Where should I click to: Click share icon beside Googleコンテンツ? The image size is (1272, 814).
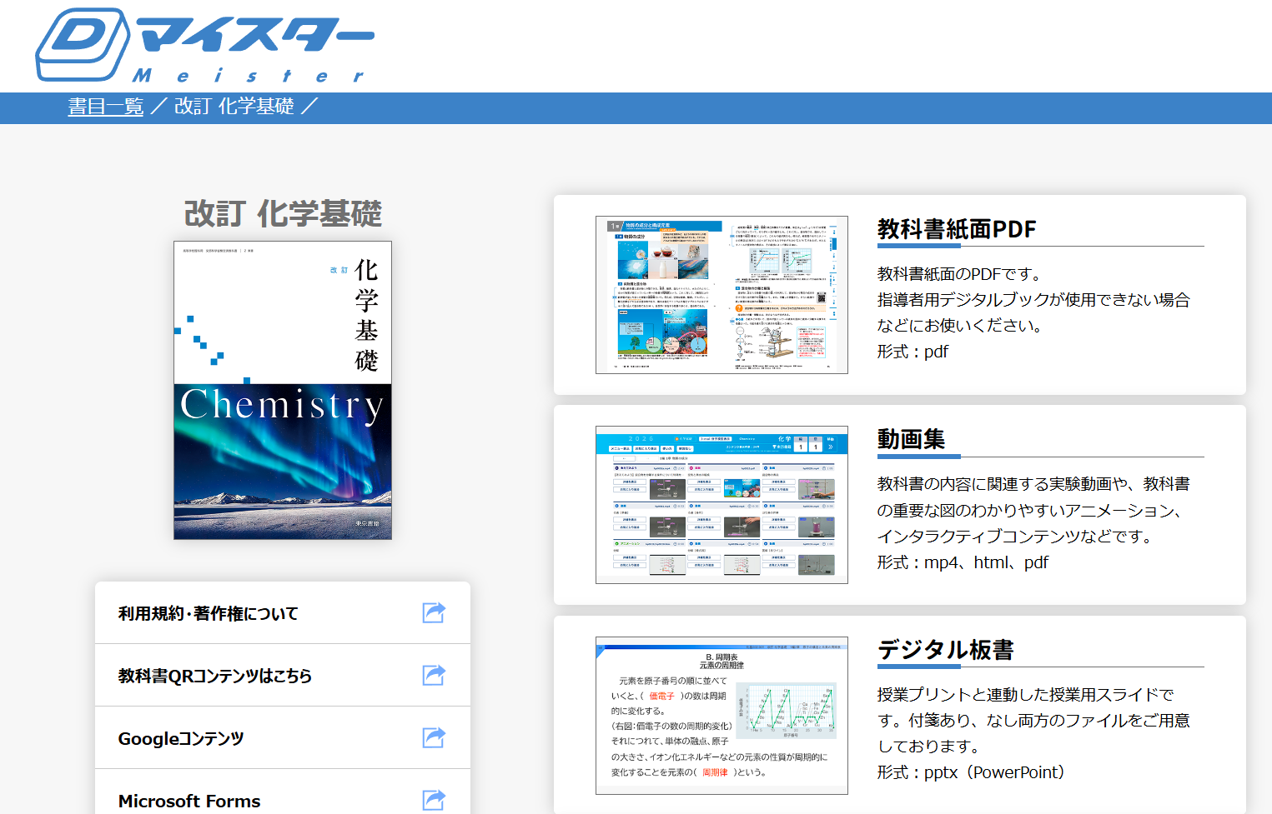pyautogui.click(x=434, y=737)
